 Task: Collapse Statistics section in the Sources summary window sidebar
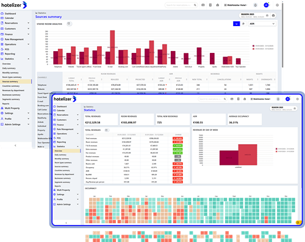[x=28, y=59]
